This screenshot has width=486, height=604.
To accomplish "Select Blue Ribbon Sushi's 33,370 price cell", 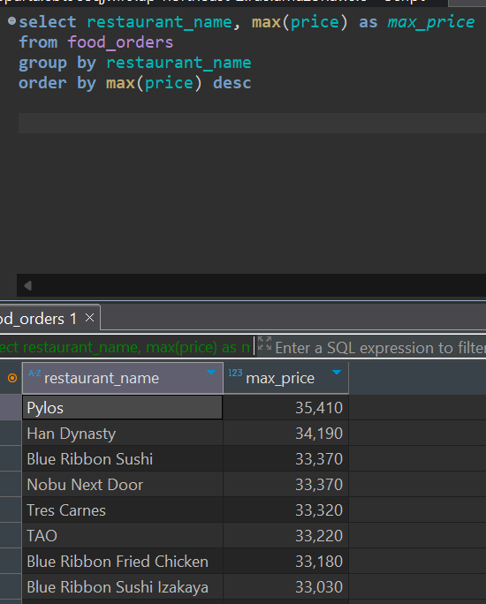I will (x=286, y=459).
